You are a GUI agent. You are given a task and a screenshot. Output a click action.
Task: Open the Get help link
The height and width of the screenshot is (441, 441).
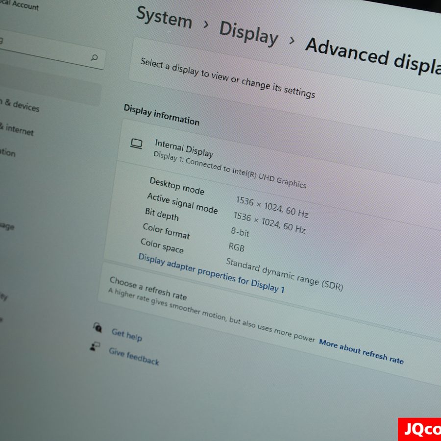[127, 335]
